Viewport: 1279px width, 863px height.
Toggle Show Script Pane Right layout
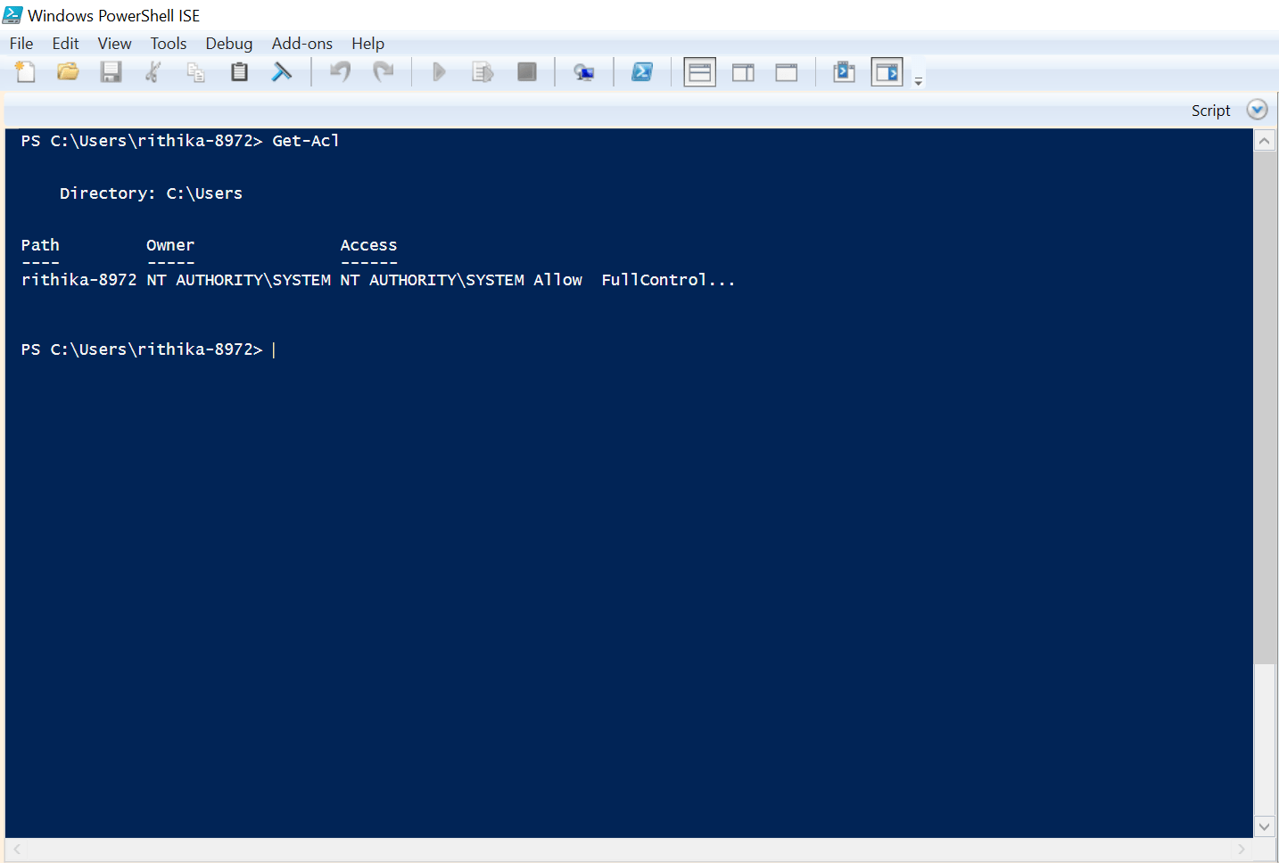[x=743, y=71]
